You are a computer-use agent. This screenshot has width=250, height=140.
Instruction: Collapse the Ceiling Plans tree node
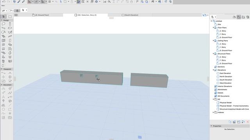tap(214, 40)
